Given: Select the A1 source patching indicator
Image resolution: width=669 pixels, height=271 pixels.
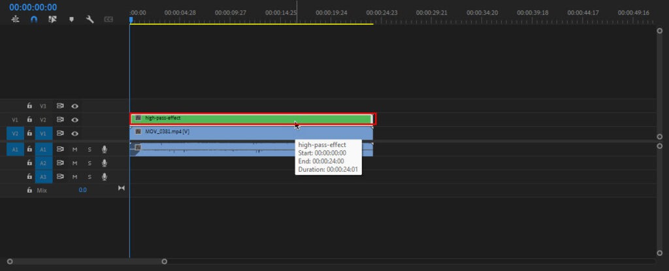Looking at the screenshot, I should [x=15, y=150].
